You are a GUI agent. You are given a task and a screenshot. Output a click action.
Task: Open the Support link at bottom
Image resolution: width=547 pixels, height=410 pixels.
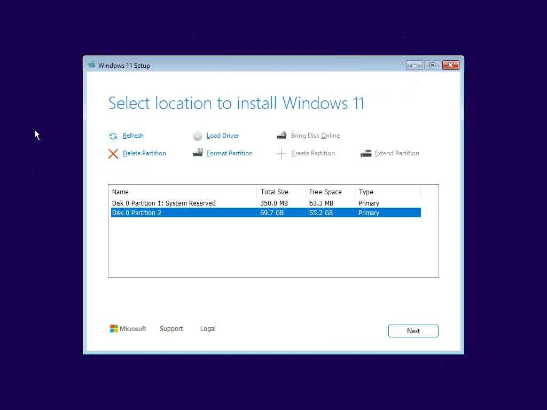point(171,329)
